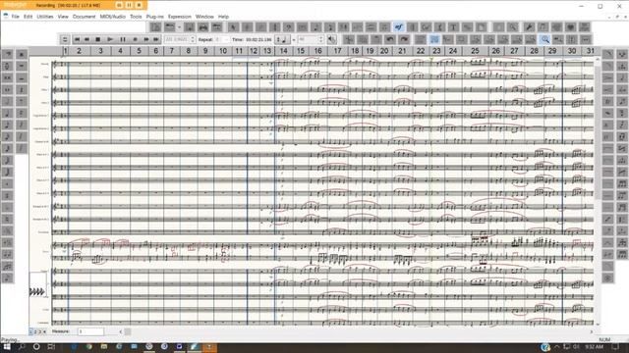Click the horizontal scrollbar right arrow
The image size is (629, 353).
[591, 331]
